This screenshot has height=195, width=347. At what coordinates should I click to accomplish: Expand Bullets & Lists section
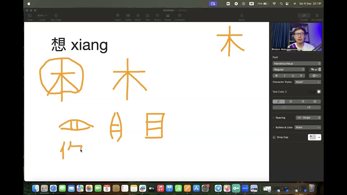(x=273, y=127)
